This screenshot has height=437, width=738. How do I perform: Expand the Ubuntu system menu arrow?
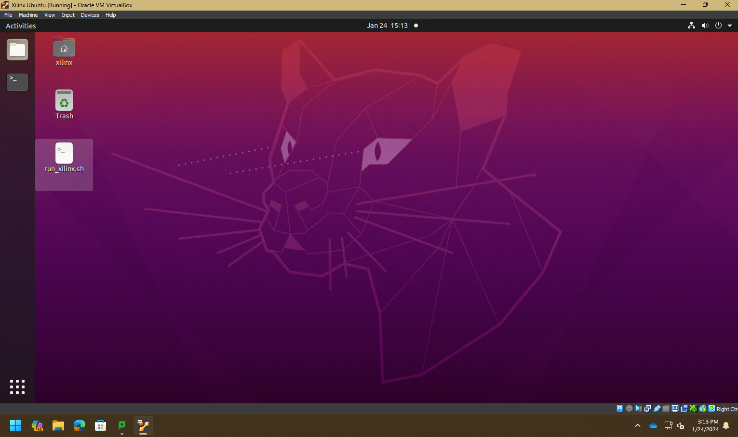click(730, 26)
